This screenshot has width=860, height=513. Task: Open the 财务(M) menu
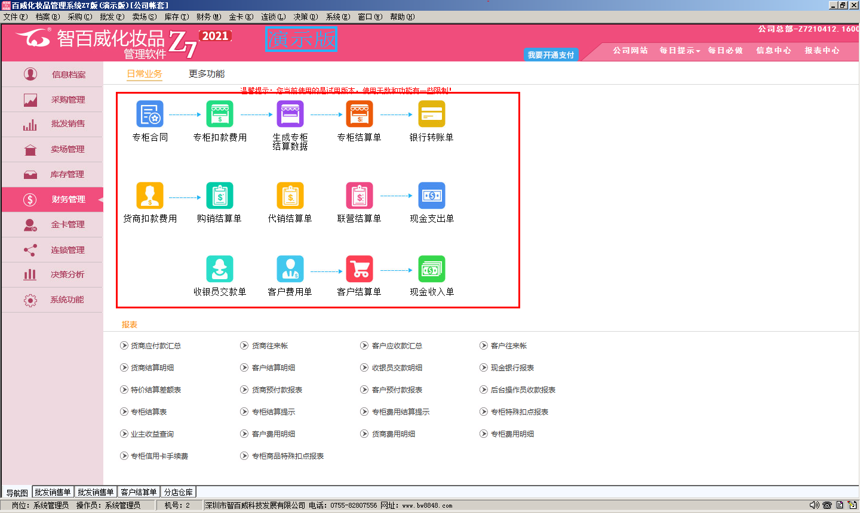click(x=208, y=17)
